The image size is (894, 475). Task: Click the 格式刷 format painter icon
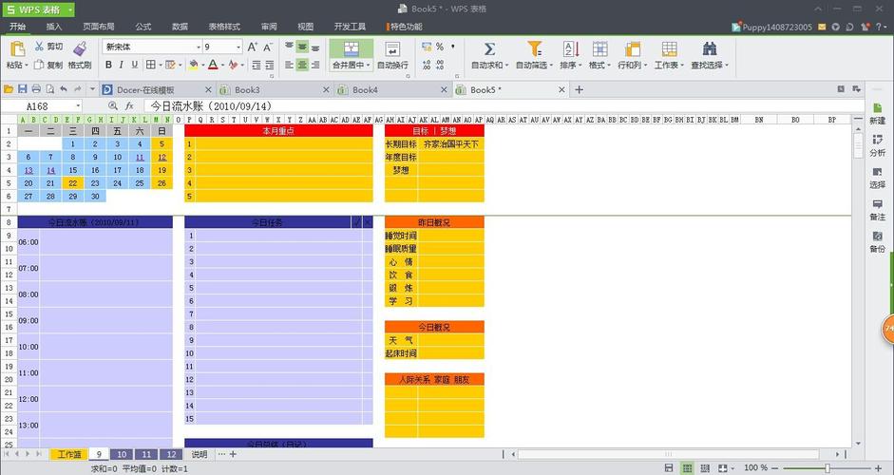click(x=80, y=48)
